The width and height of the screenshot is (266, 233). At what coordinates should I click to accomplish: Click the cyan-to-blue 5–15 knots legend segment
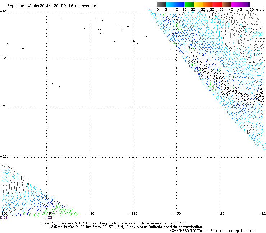[x=175, y=4]
